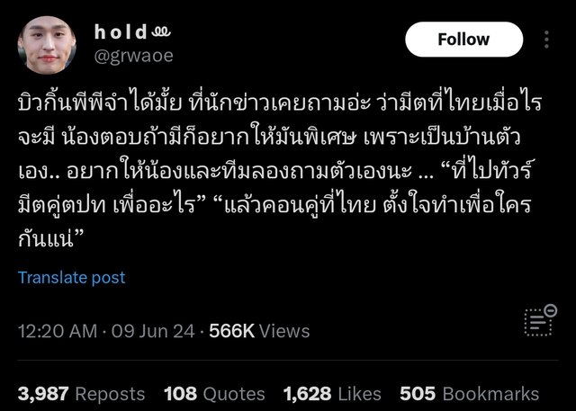The image size is (576, 411).
Task: Open the 12:20 AM timestamp permalink
Action: tap(58, 331)
